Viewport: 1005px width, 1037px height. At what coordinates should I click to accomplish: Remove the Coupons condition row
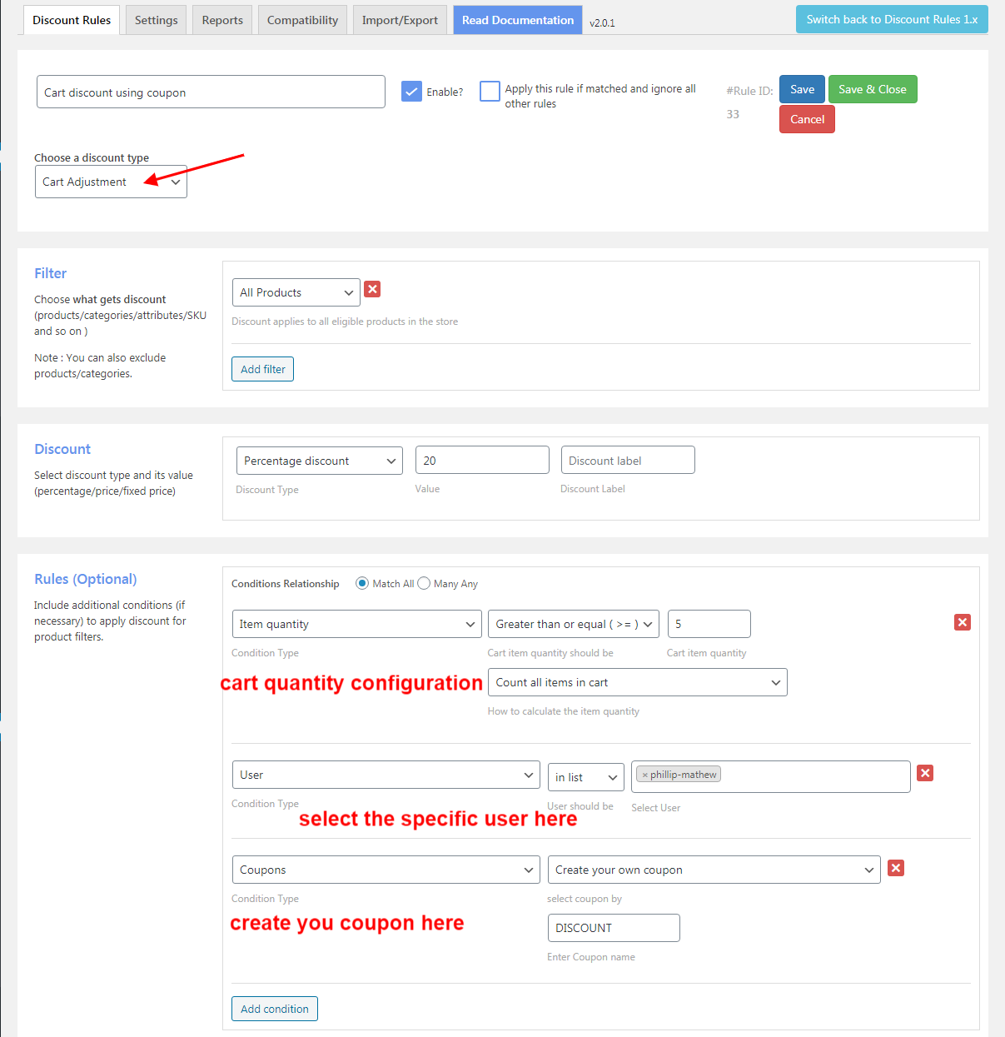895,868
